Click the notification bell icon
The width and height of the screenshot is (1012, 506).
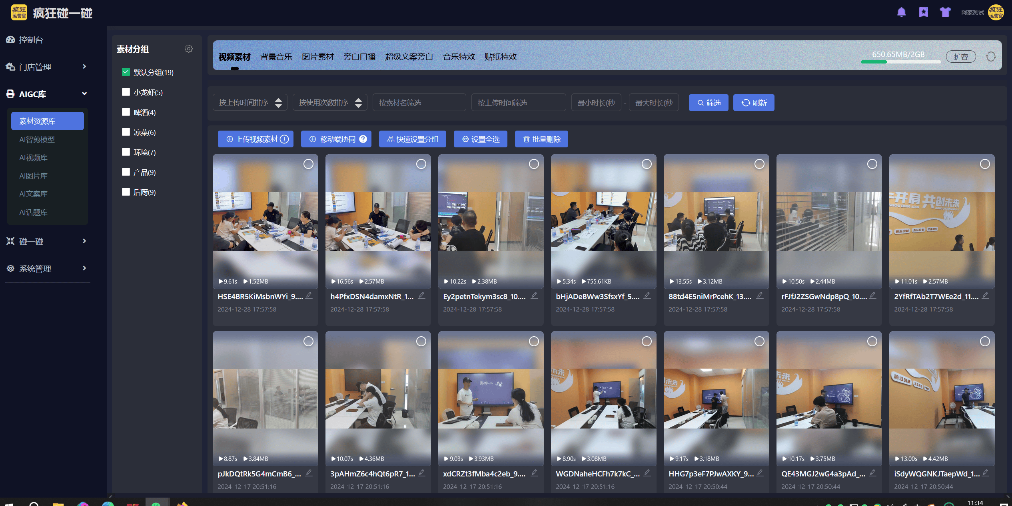(x=901, y=12)
